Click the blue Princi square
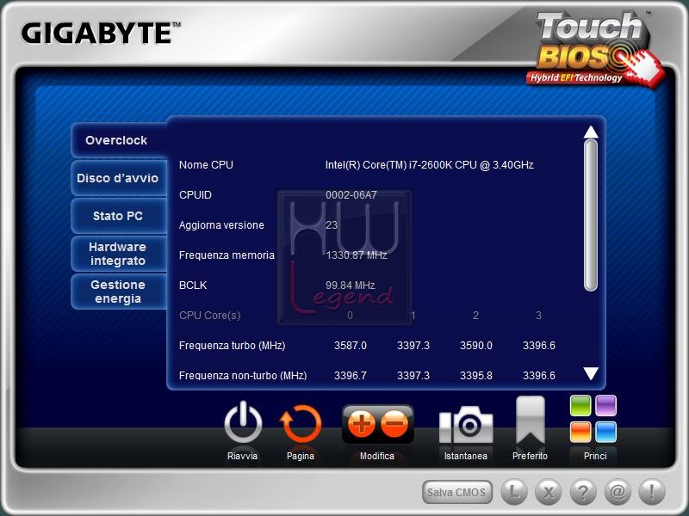689x516 pixels. click(x=606, y=432)
